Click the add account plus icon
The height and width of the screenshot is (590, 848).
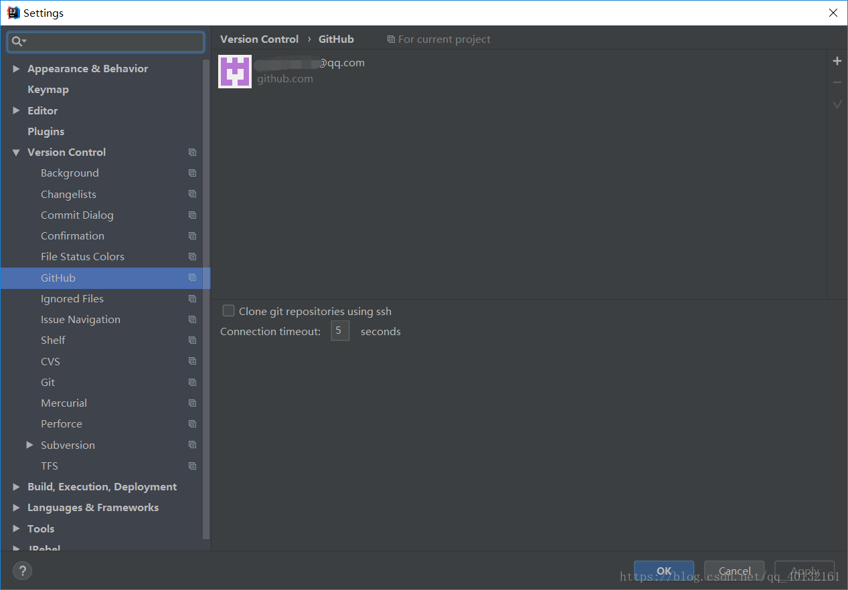pos(837,62)
